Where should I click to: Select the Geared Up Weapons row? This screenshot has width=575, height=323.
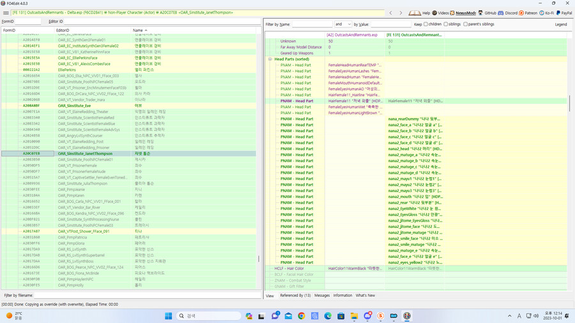416,53
